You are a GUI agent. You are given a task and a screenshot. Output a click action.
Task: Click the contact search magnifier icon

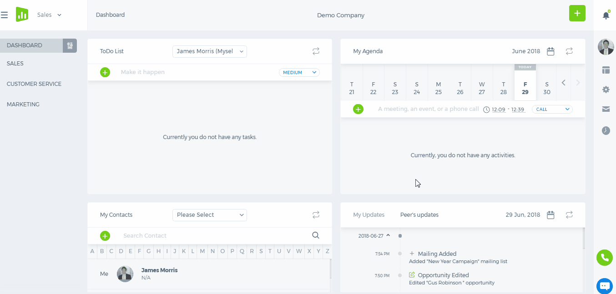point(316,235)
